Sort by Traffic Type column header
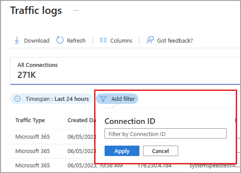Viewport: 241px width, 173px height. click(30, 120)
